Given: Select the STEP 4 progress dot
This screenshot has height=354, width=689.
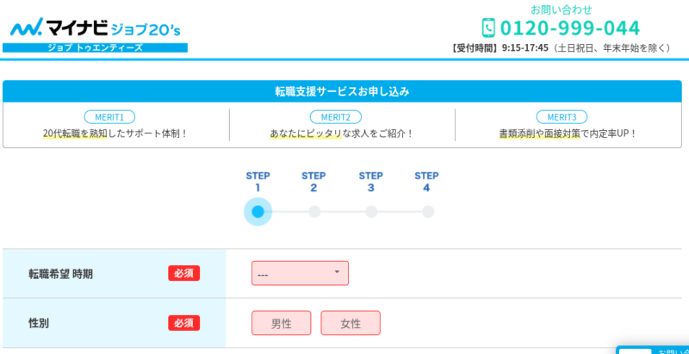Looking at the screenshot, I should coord(427,212).
